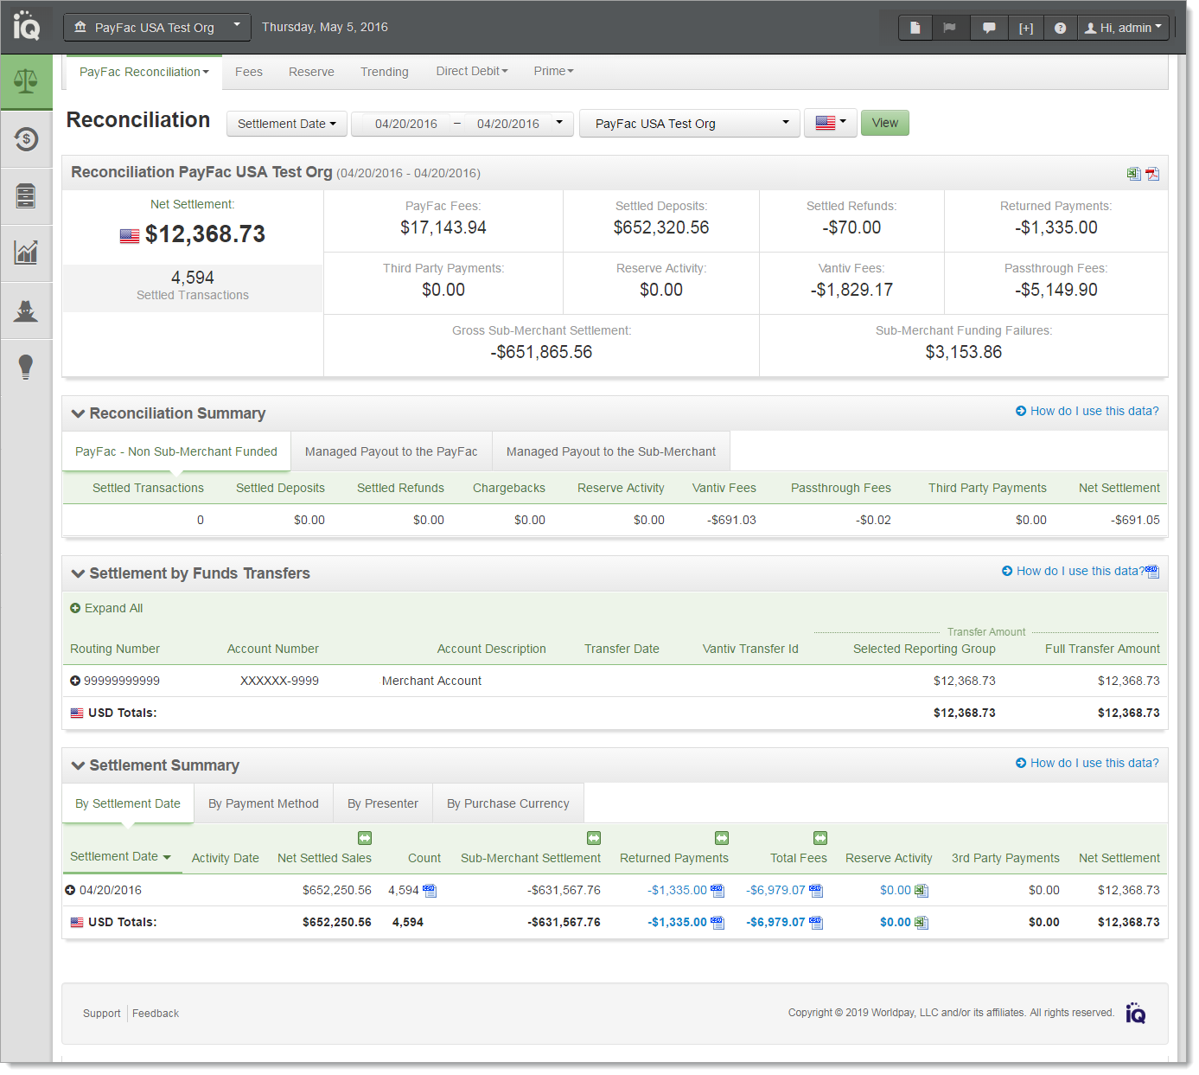Viewport: 1199px width, 1075px height.
Task: Open the PayFac USA Test Org header dropdown
Action: coord(157,28)
